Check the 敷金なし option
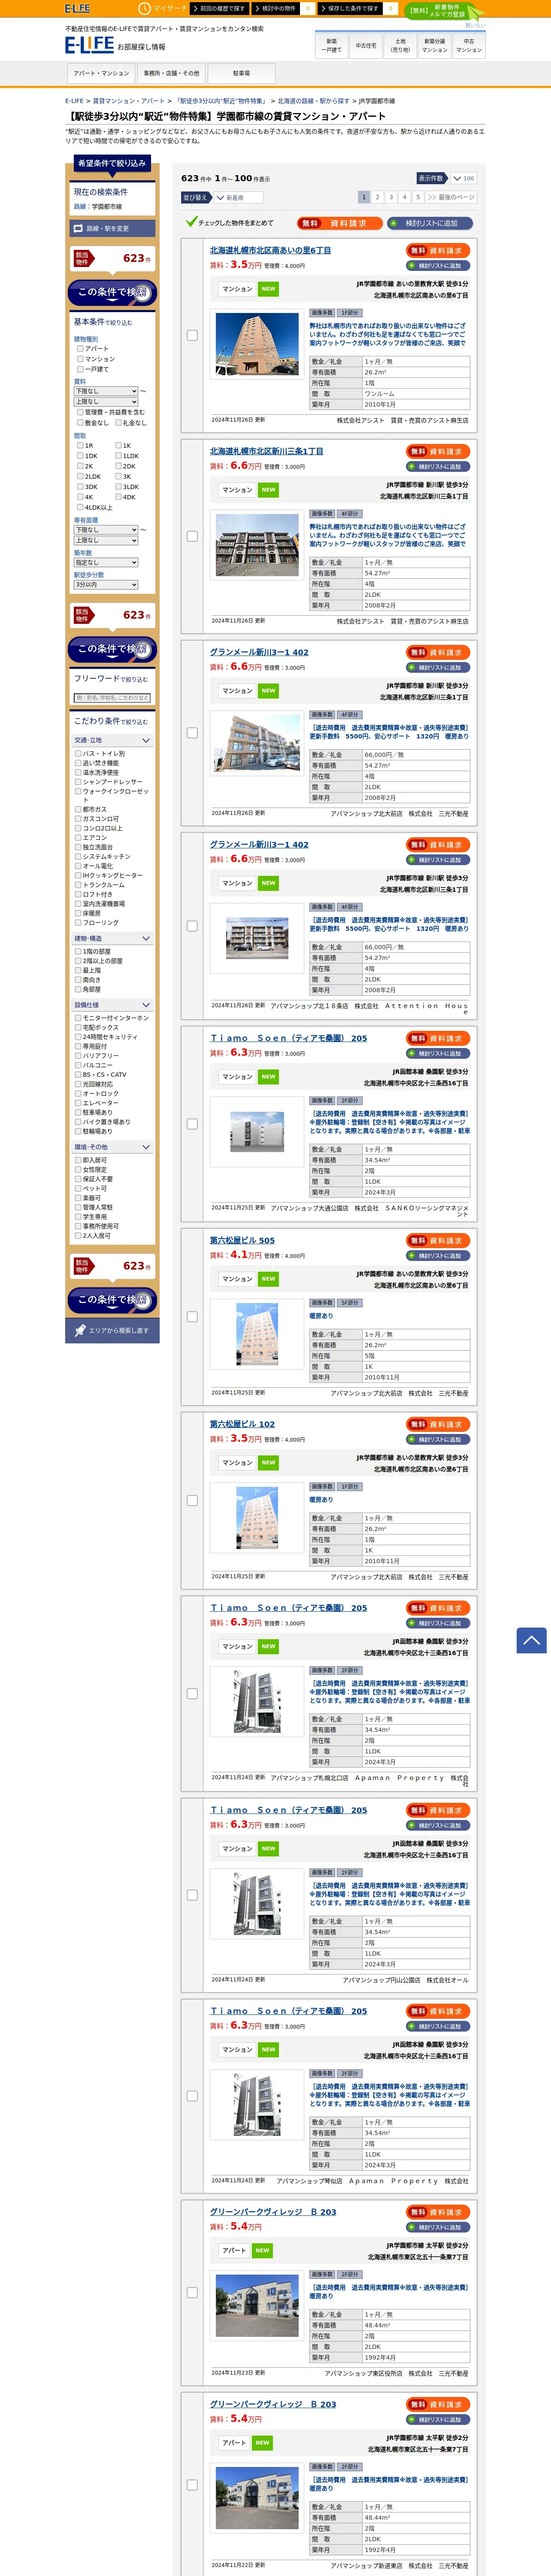 pos(80,423)
